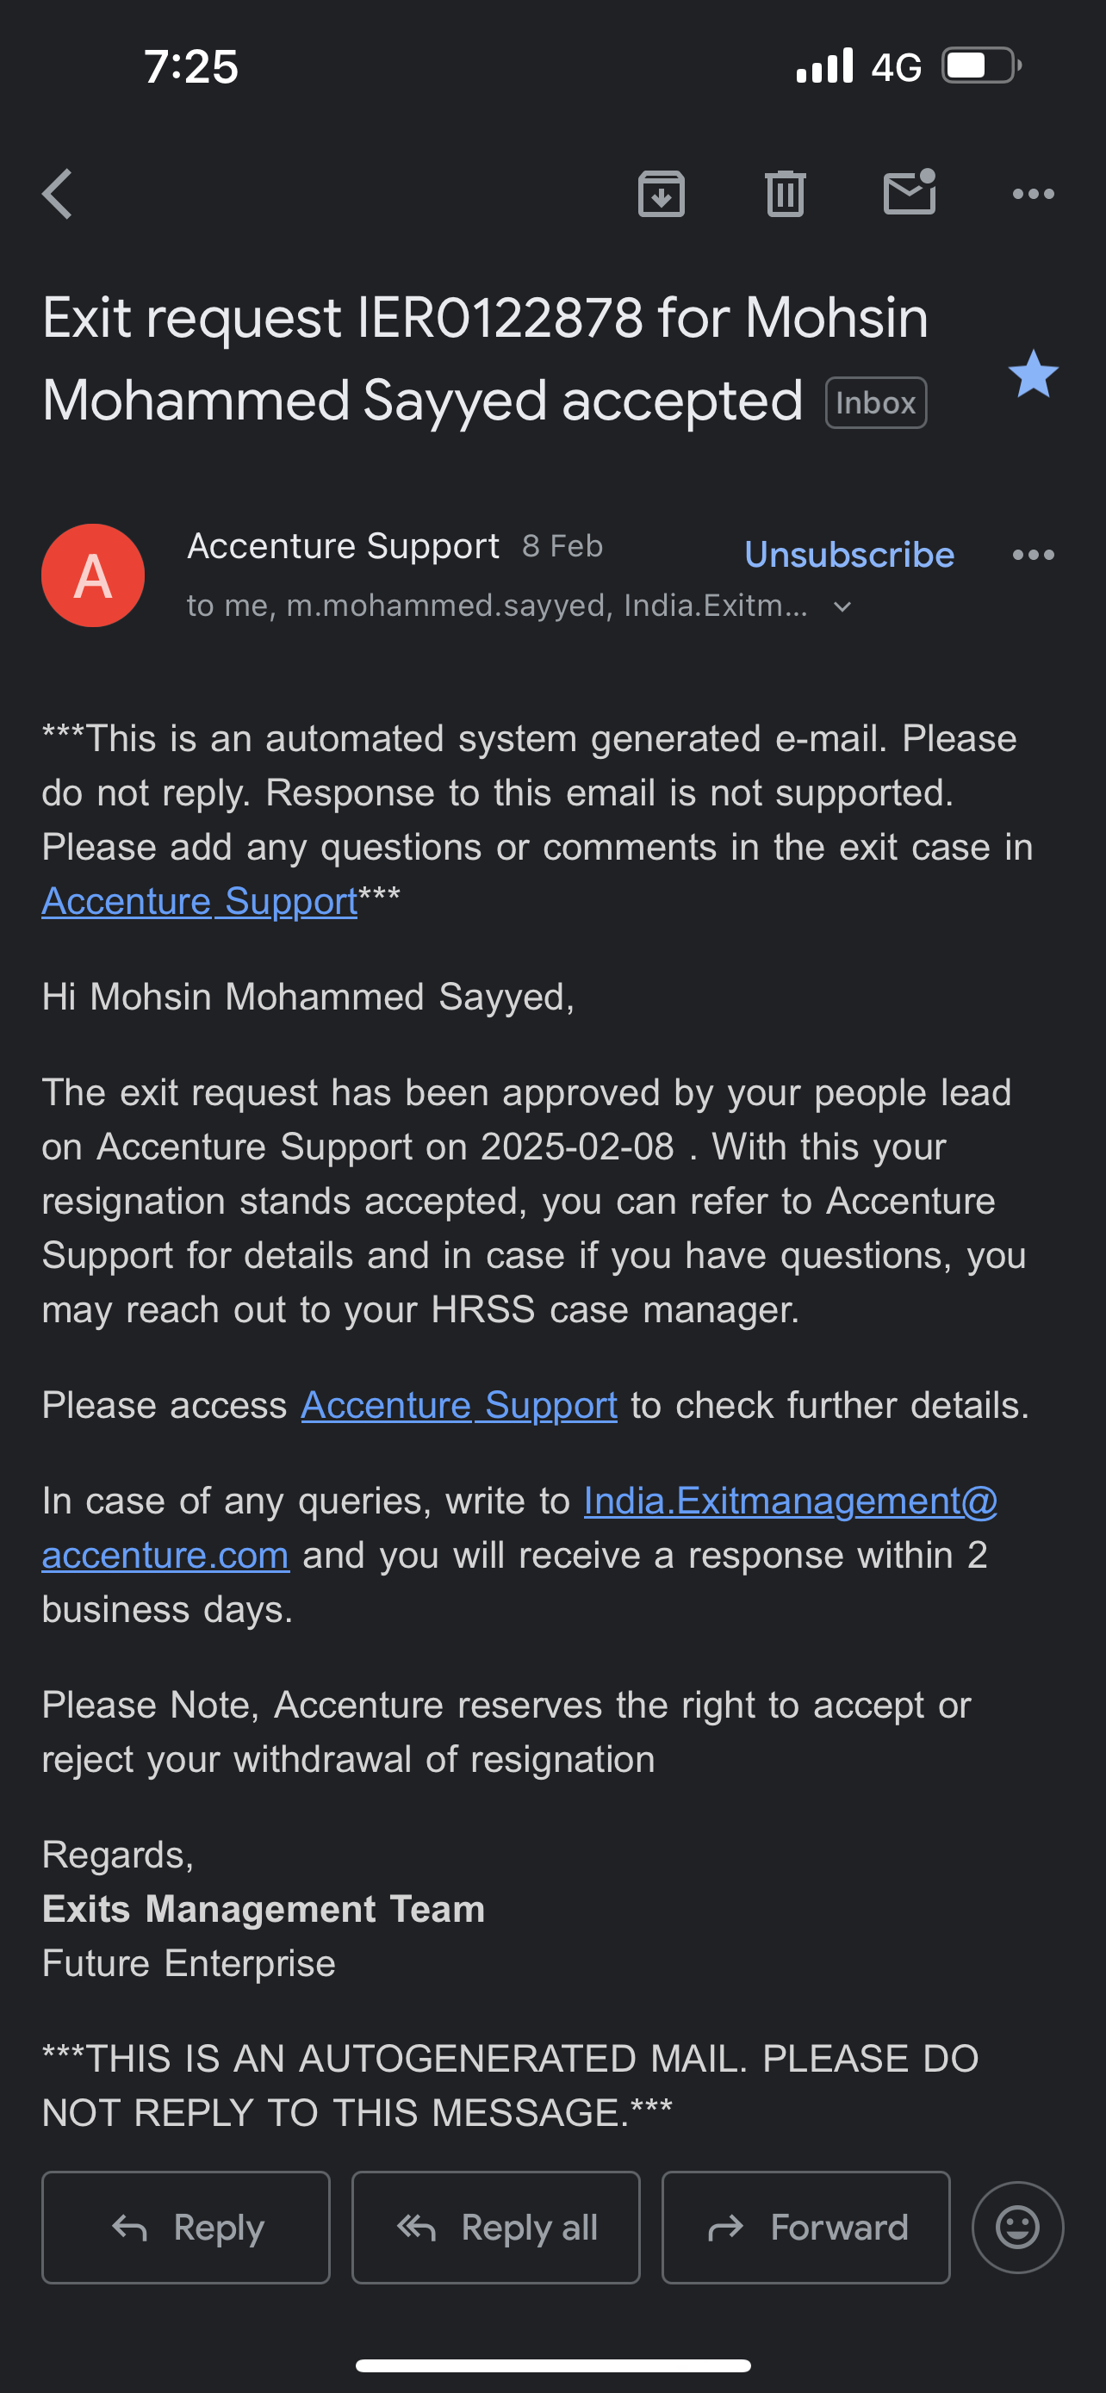The width and height of the screenshot is (1106, 2393).
Task: Go back to the inbox list
Action: coord(58,194)
